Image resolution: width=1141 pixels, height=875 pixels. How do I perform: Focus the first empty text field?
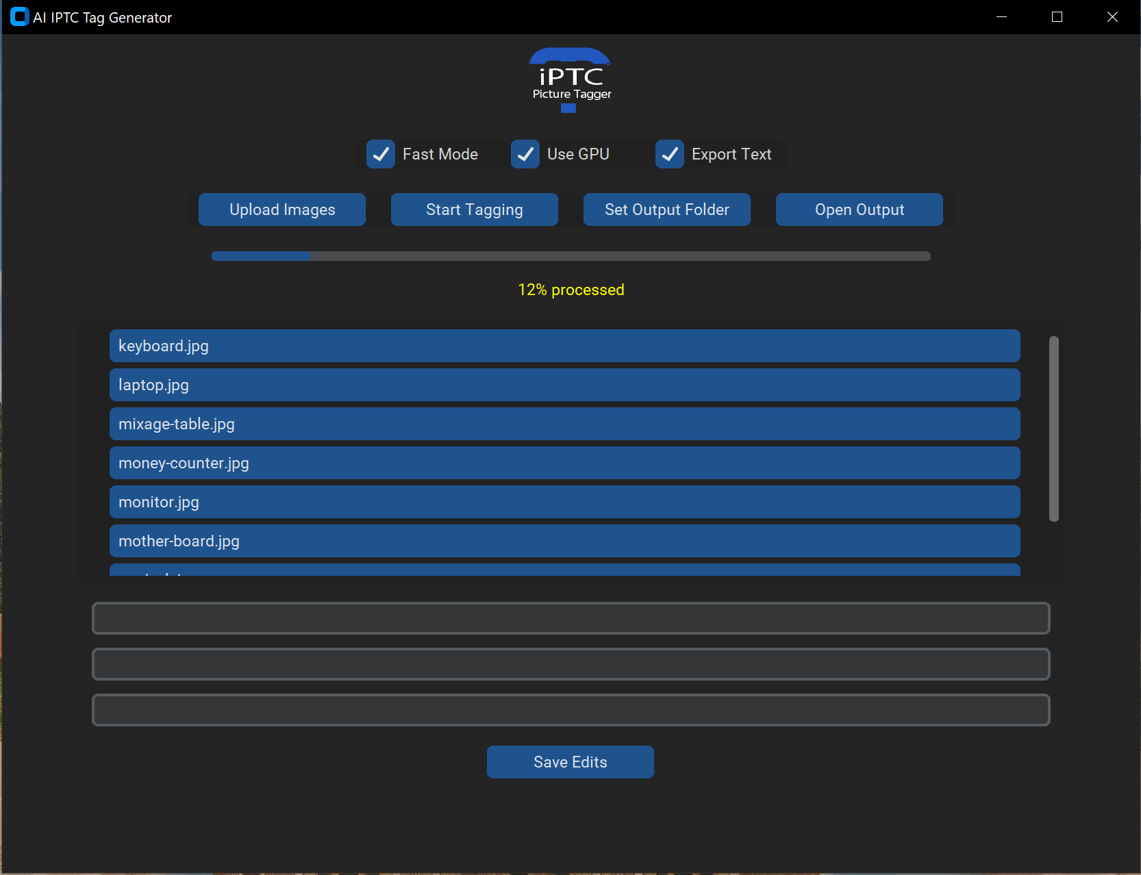[570, 618]
